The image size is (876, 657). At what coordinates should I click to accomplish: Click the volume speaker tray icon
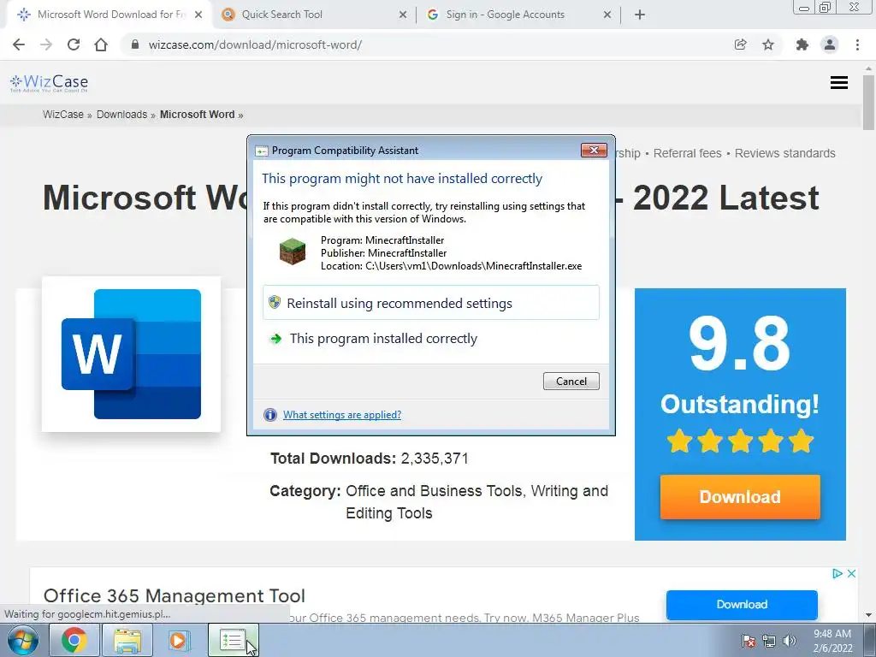pos(790,641)
